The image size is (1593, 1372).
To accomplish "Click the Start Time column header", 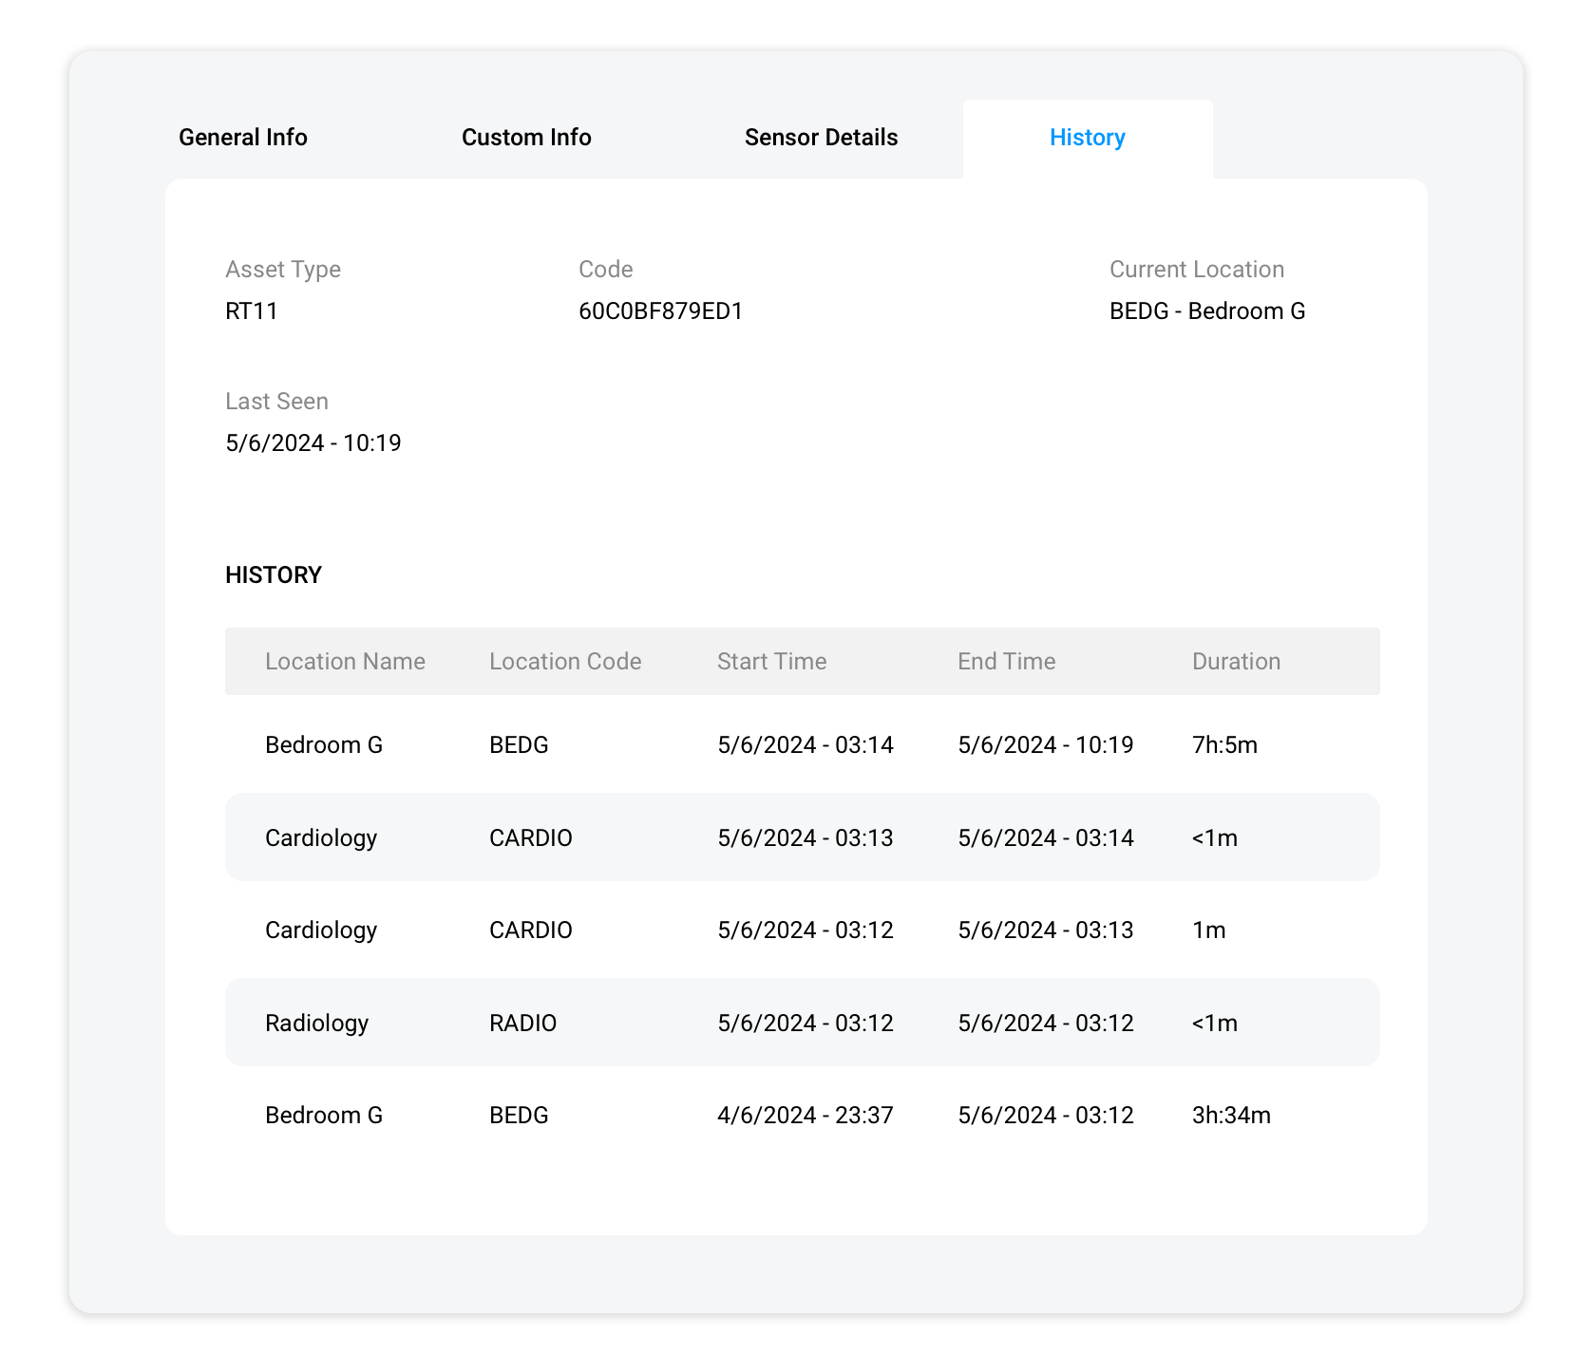I will (771, 661).
